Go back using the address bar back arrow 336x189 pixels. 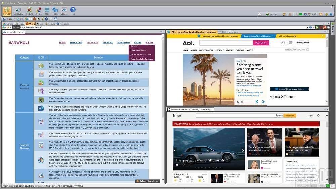(14, 27)
